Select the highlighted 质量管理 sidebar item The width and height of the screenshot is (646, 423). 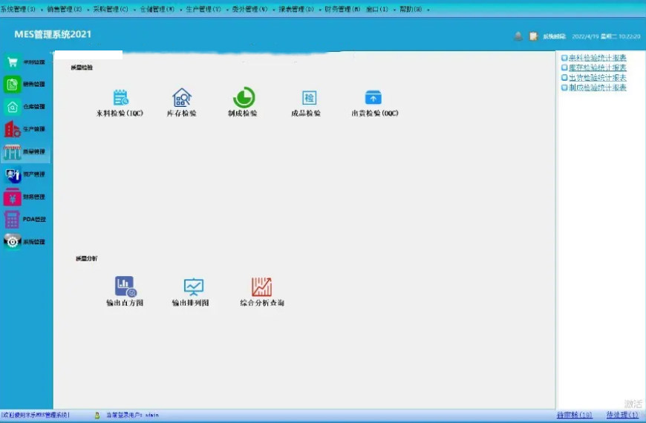(25, 152)
